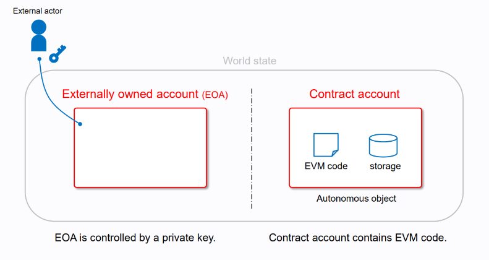The width and height of the screenshot is (489, 260).
Task: Select the "External actor" text label
Action: (38, 11)
